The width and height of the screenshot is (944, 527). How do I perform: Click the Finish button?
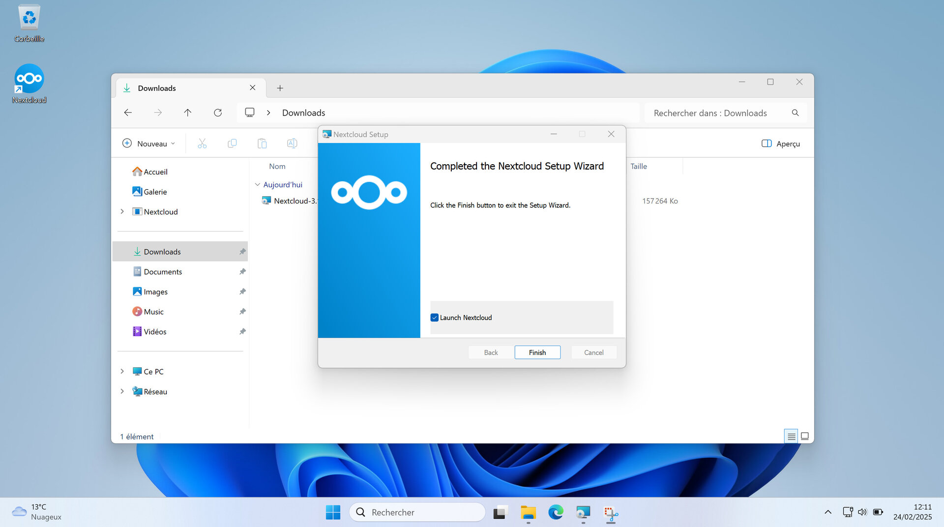[537, 352]
